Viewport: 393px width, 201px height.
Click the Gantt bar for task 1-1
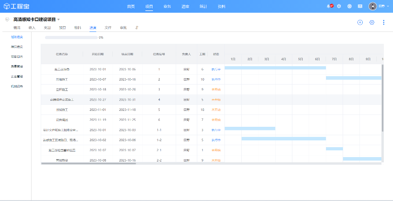tap(250, 128)
